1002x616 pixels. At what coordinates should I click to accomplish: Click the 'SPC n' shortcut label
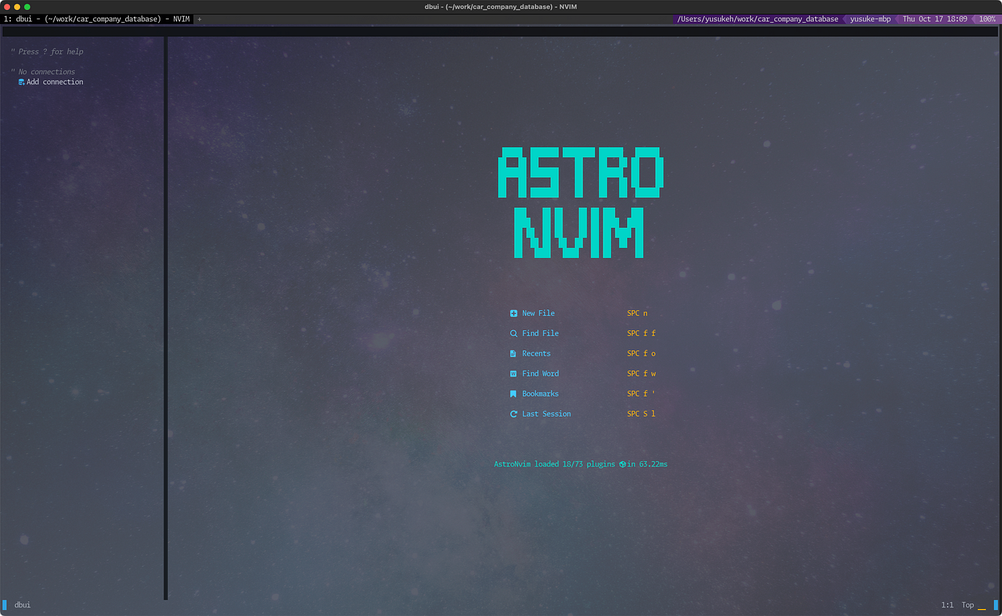tap(637, 313)
